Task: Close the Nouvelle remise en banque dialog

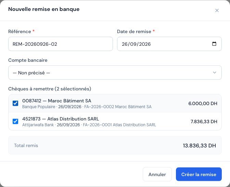Action: tap(217, 10)
